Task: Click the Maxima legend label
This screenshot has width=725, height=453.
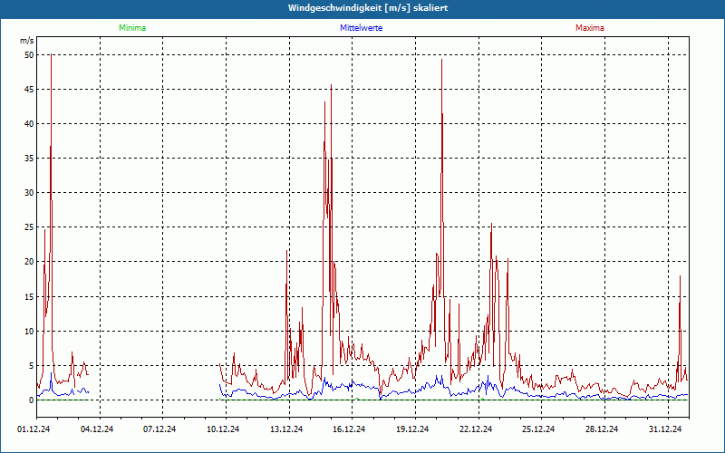Action: tap(590, 28)
